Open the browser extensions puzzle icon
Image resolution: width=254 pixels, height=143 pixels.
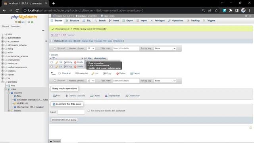click(x=231, y=10)
